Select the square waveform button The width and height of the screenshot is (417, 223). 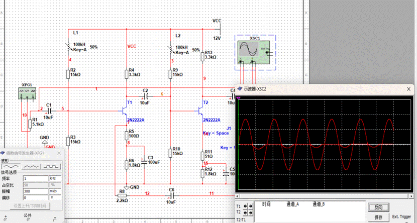51,167
